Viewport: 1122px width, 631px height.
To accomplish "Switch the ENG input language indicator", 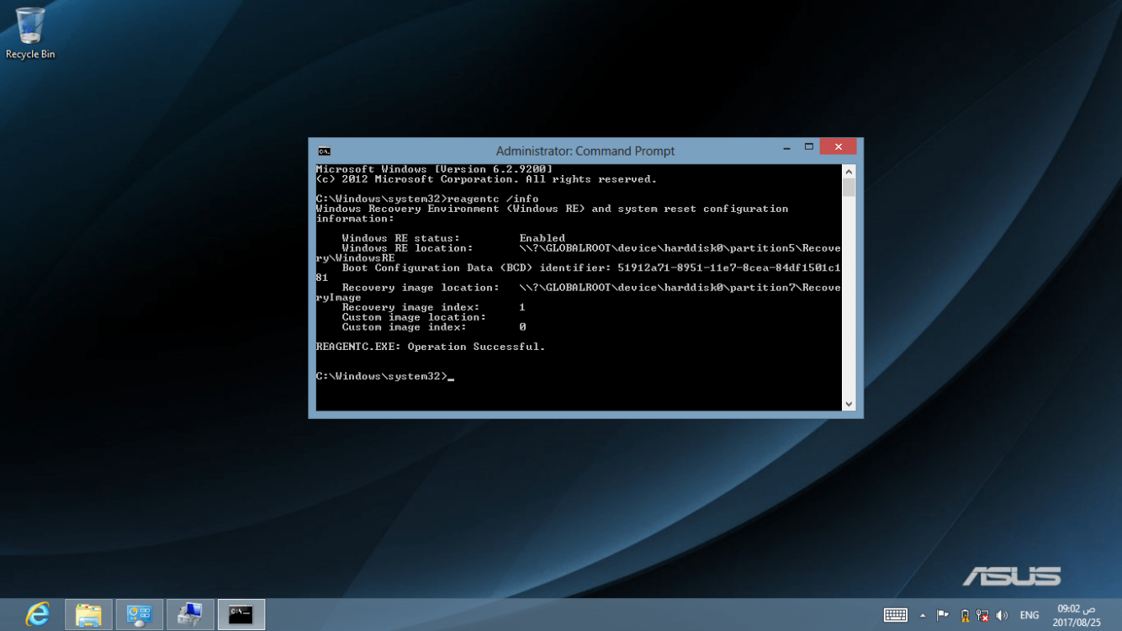I will (1029, 616).
